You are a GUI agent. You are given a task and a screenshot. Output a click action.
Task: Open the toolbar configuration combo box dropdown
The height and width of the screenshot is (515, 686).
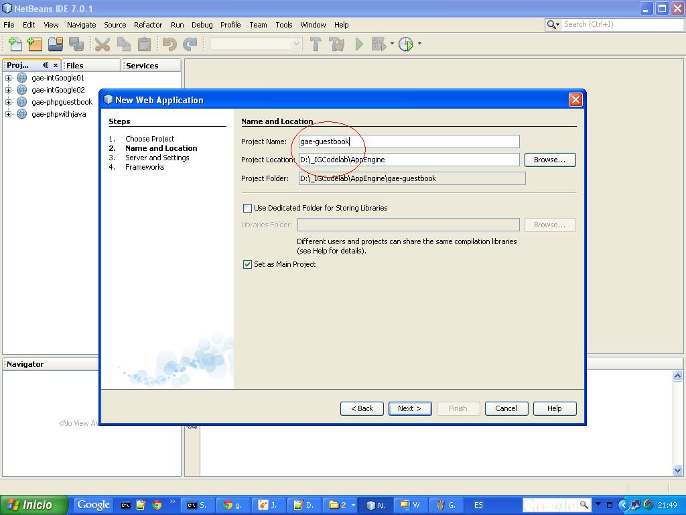tap(295, 44)
